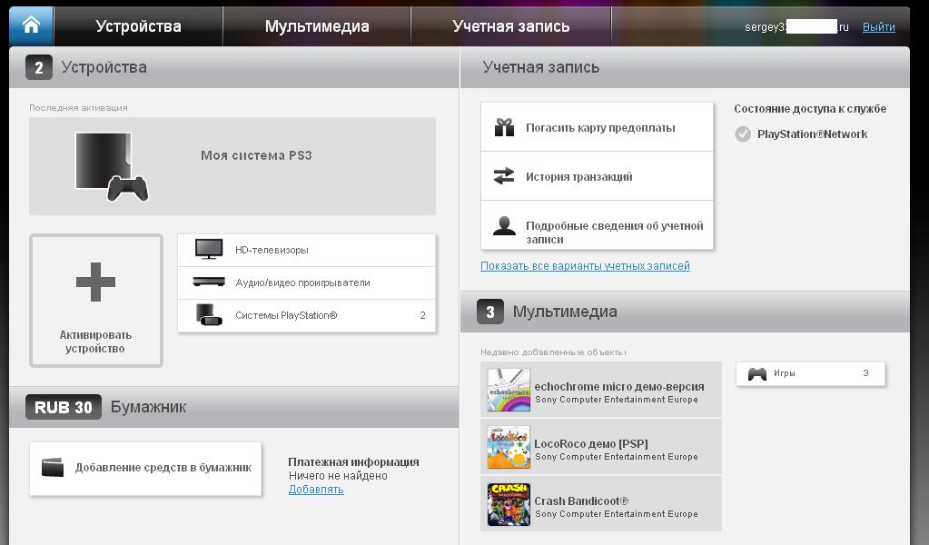Open the Мультимедиа top menu tab
Image resolution: width=929 pixels, height=545 pixels.
pos(317,26)
